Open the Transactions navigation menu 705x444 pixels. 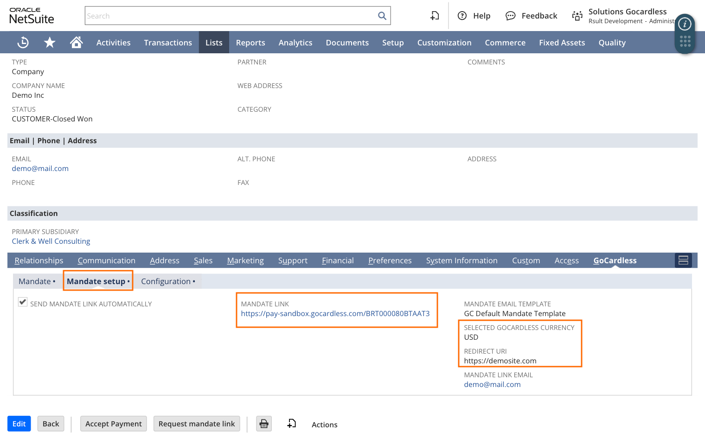(x=168, y=43)
